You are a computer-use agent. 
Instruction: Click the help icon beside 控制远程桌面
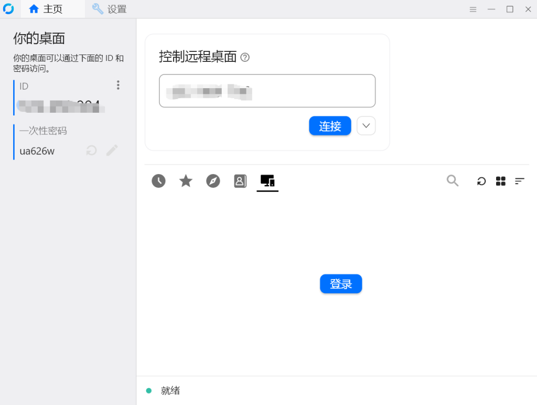(x=245, y=57)
